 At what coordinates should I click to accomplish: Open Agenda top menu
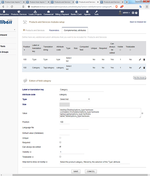tap(87, 13)
